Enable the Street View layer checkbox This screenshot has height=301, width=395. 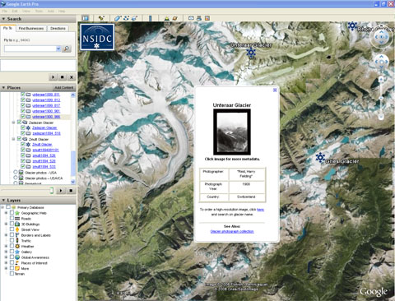(12, 229)
